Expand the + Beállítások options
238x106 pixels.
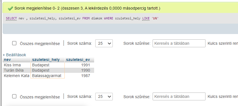tap(14, 55)
